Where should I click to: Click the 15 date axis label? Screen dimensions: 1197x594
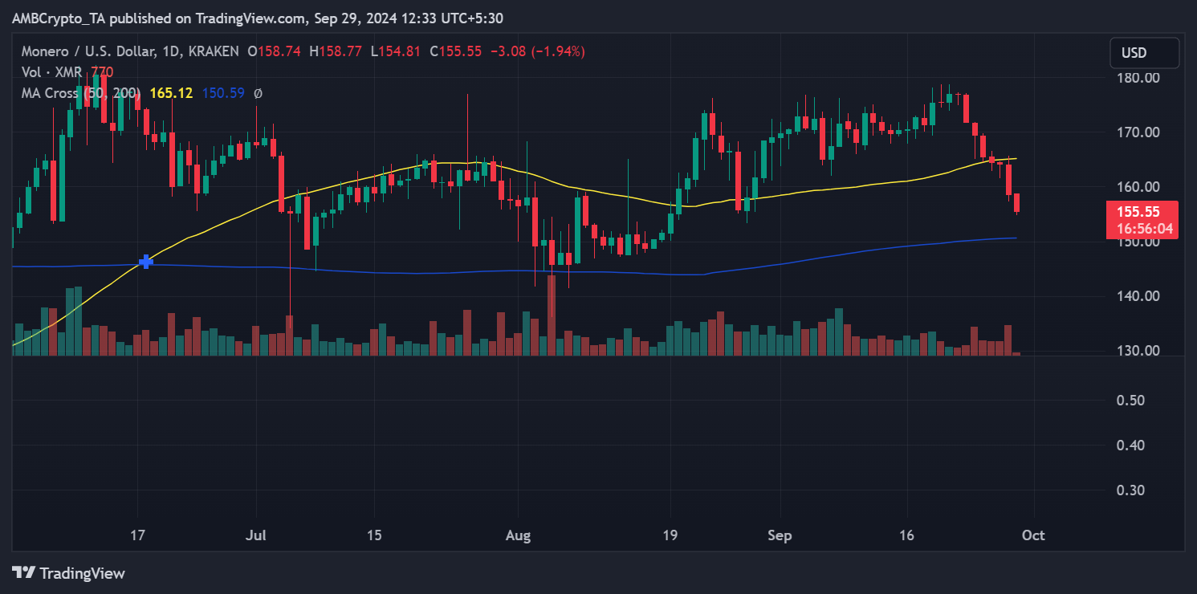click(x=373, y=535)
